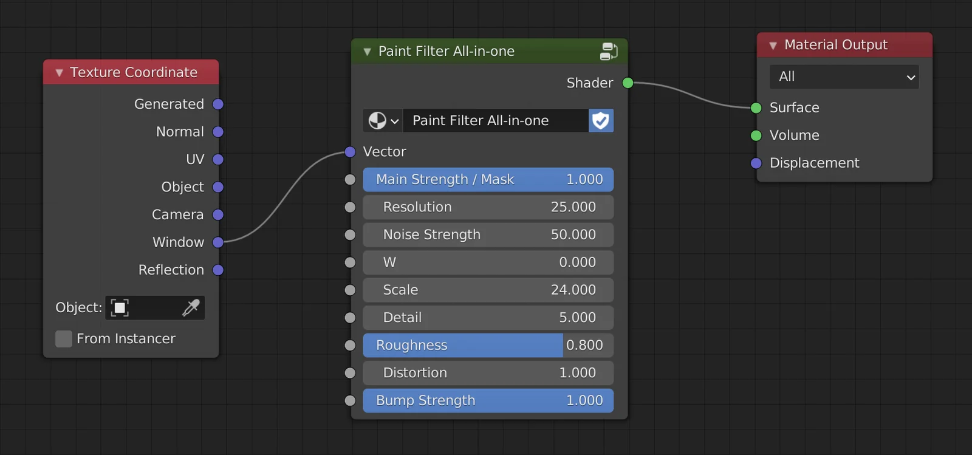Select the Paint Filter All-in-one header title
972x455 pixels.
pos(447,52)
